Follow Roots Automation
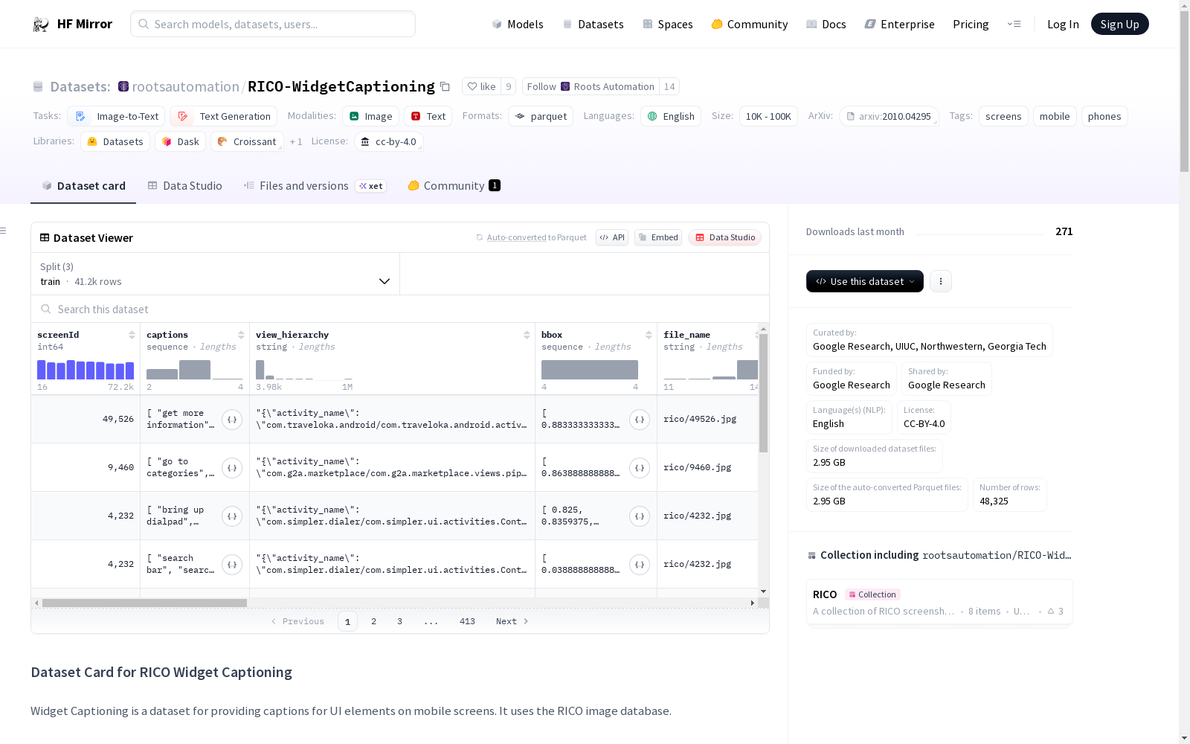1190x744 pixels. click(x=591, y=86)
